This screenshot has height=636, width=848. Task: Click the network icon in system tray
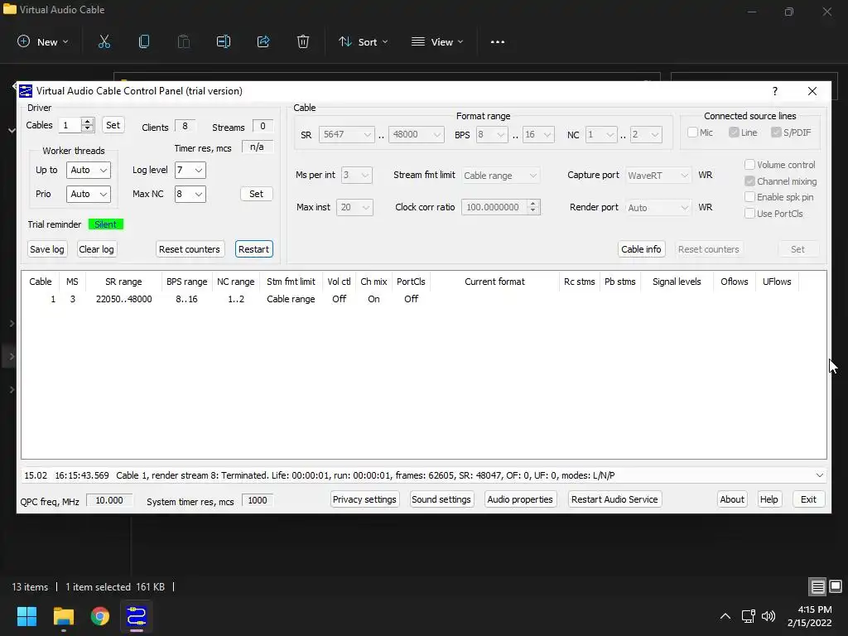[748, 616]
